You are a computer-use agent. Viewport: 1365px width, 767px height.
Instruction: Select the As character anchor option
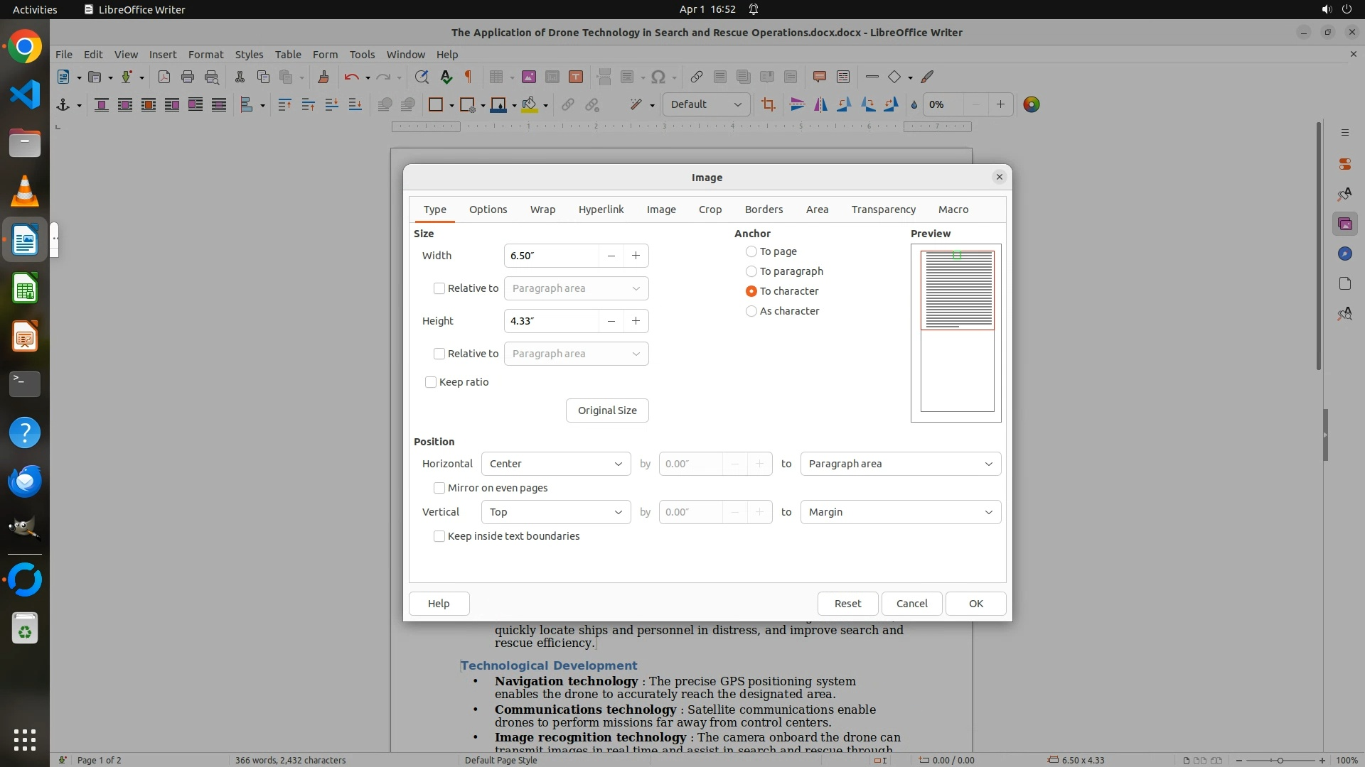751,311
